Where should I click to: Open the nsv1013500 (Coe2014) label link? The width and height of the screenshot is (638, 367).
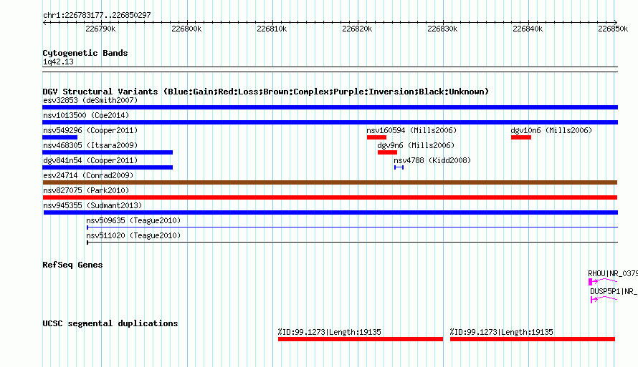pyautogui.click(x=86, y=115)
